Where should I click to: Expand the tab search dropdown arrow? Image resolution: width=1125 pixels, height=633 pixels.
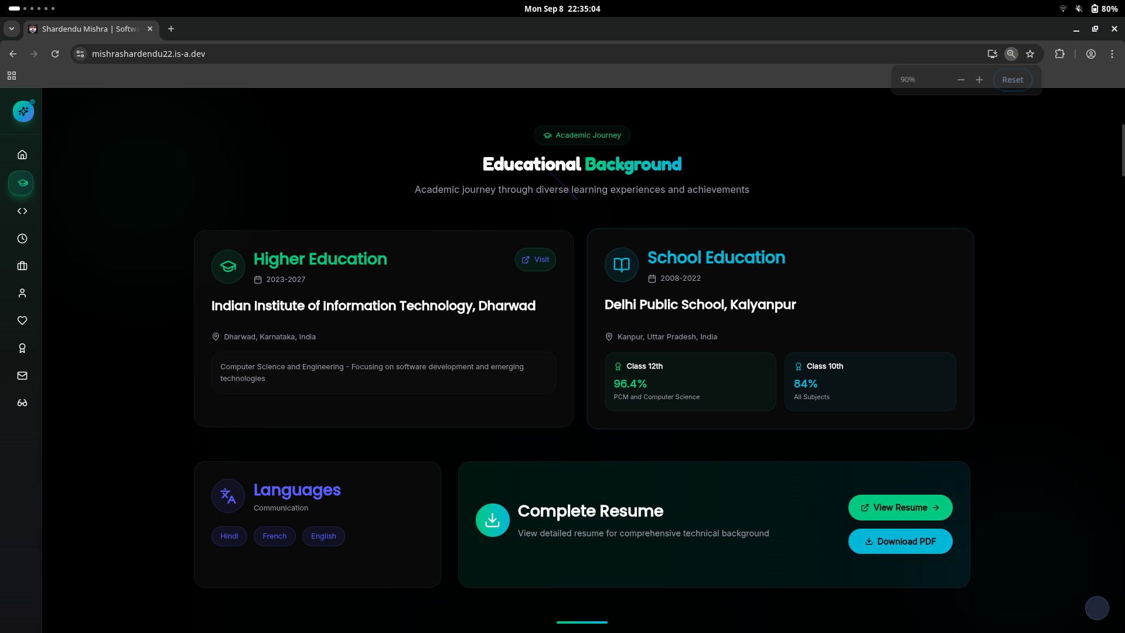pos(12,29)
